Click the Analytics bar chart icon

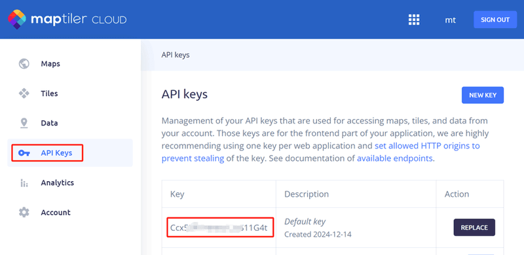24,183
